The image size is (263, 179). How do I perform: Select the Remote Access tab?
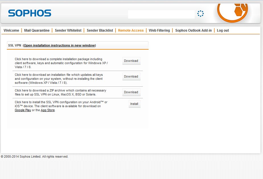pos(131,30)
